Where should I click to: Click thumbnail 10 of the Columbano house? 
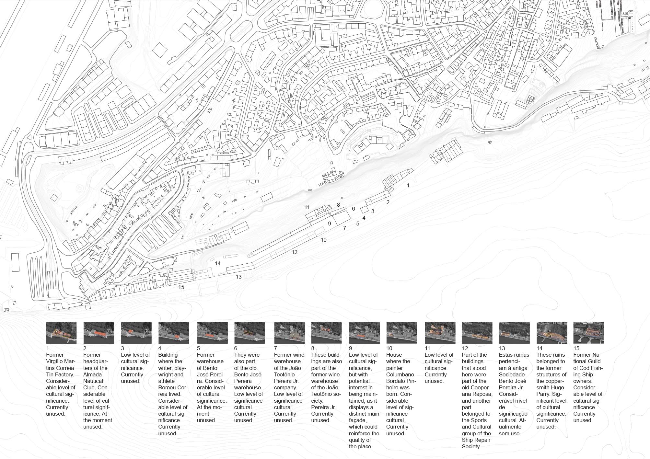(x=401, y=333)
